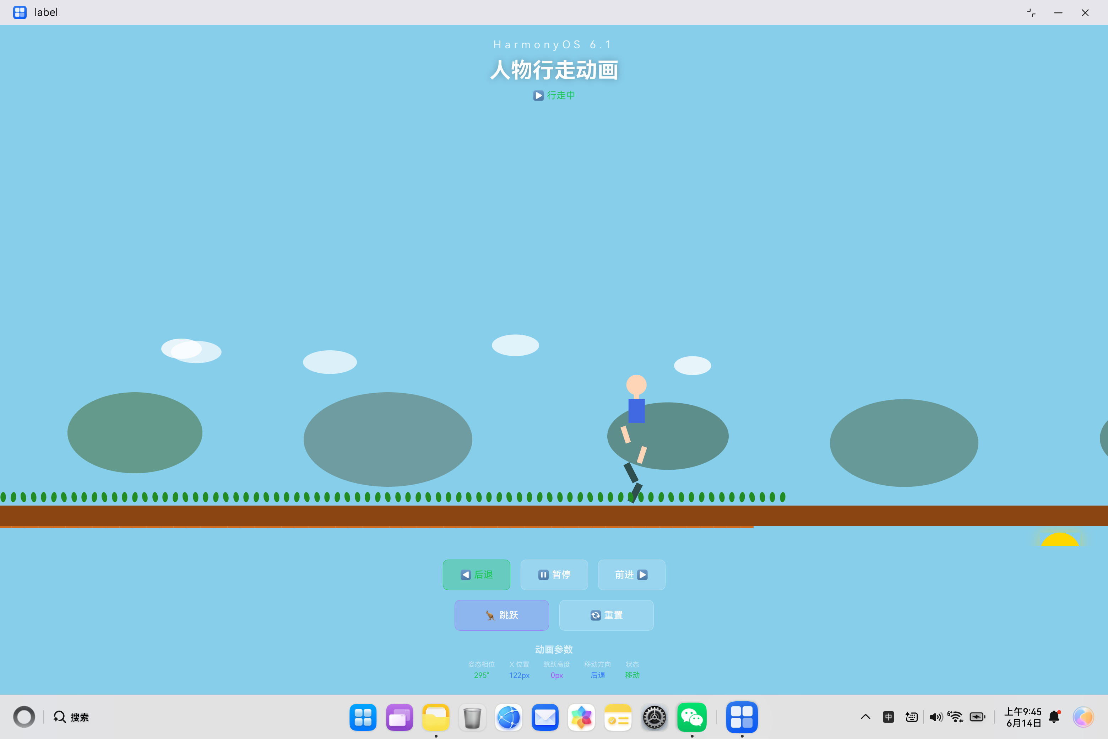Viewport: 1108px width, 739px height.
Task: Open the battery charging tray icon
Action: tap(978, 717)
